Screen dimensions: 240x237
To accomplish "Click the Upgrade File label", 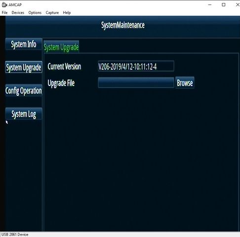I will pos(61,83).
